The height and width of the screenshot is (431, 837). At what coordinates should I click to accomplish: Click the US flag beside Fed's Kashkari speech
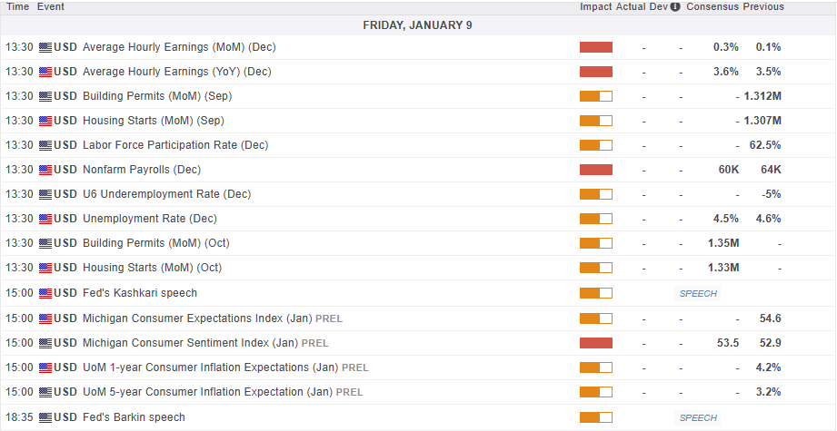point(45,293)
